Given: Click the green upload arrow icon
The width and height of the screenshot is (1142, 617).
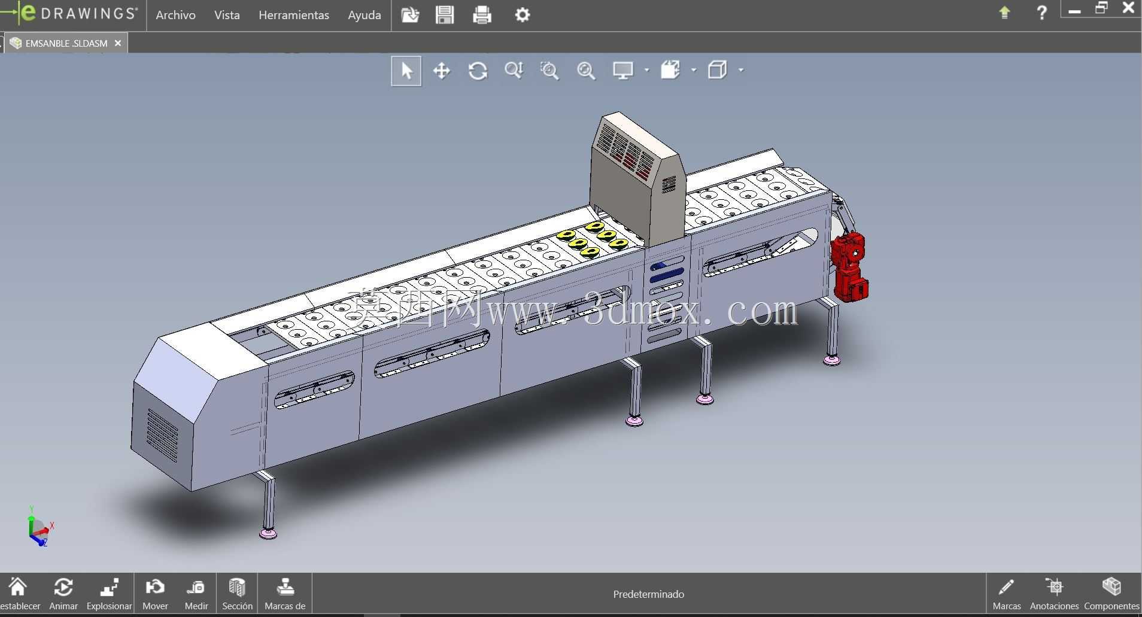Looking at the screenshot, I should 1004,13.
